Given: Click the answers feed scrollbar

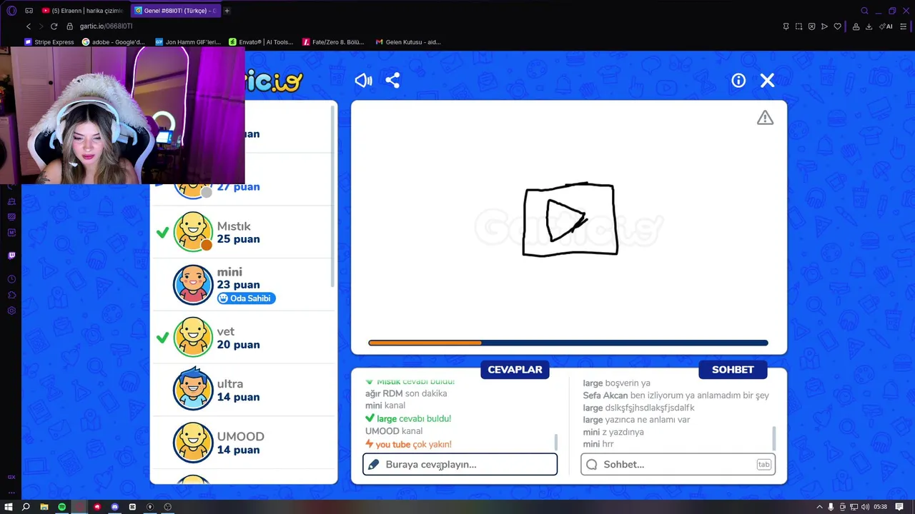Looking at the screenshot, I should pos(555,441).
